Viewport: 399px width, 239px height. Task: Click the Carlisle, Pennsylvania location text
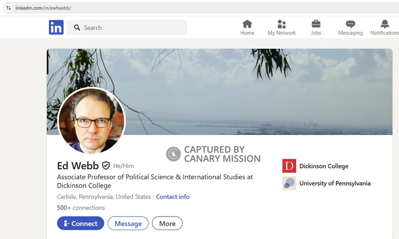coord(104,197)
